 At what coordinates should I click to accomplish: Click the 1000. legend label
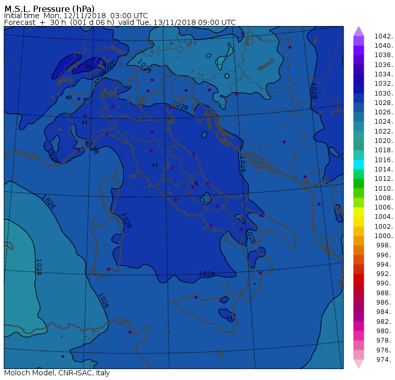[384, 236]
